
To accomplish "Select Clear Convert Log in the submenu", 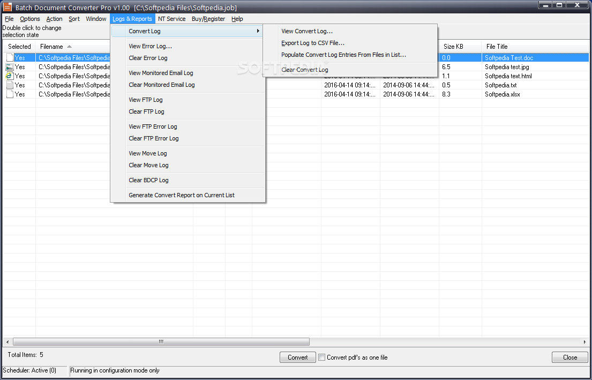I will [305, 70].
